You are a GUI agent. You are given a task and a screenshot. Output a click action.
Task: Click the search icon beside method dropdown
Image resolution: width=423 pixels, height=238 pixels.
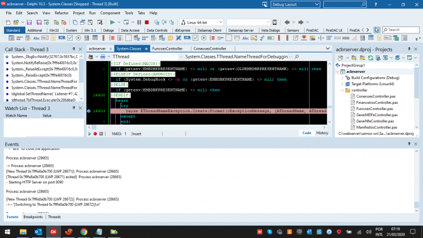(x=297, y=56)
